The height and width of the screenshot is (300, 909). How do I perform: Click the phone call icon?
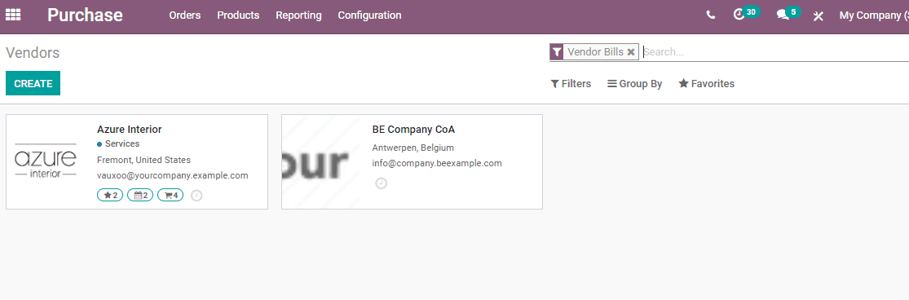pos(711,15)
